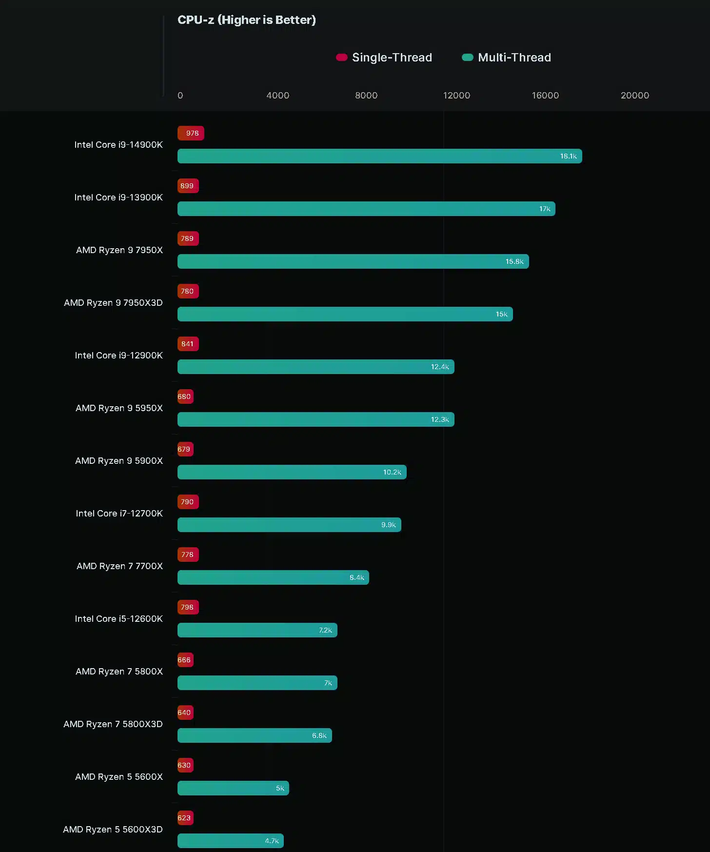Click the 8.4k bar for Ryzen 7 7700X
Screen dimensions: 710x852
(273, 577)
